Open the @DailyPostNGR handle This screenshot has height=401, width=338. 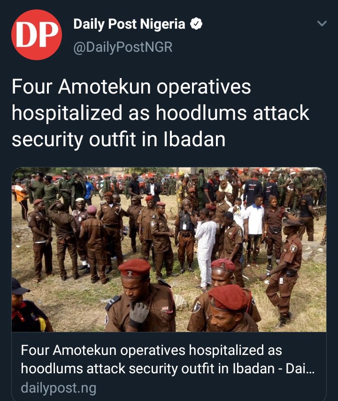click(x=123, y=47)
